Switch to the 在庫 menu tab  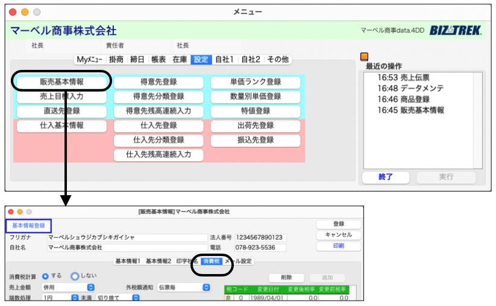[x=180, y=59]
